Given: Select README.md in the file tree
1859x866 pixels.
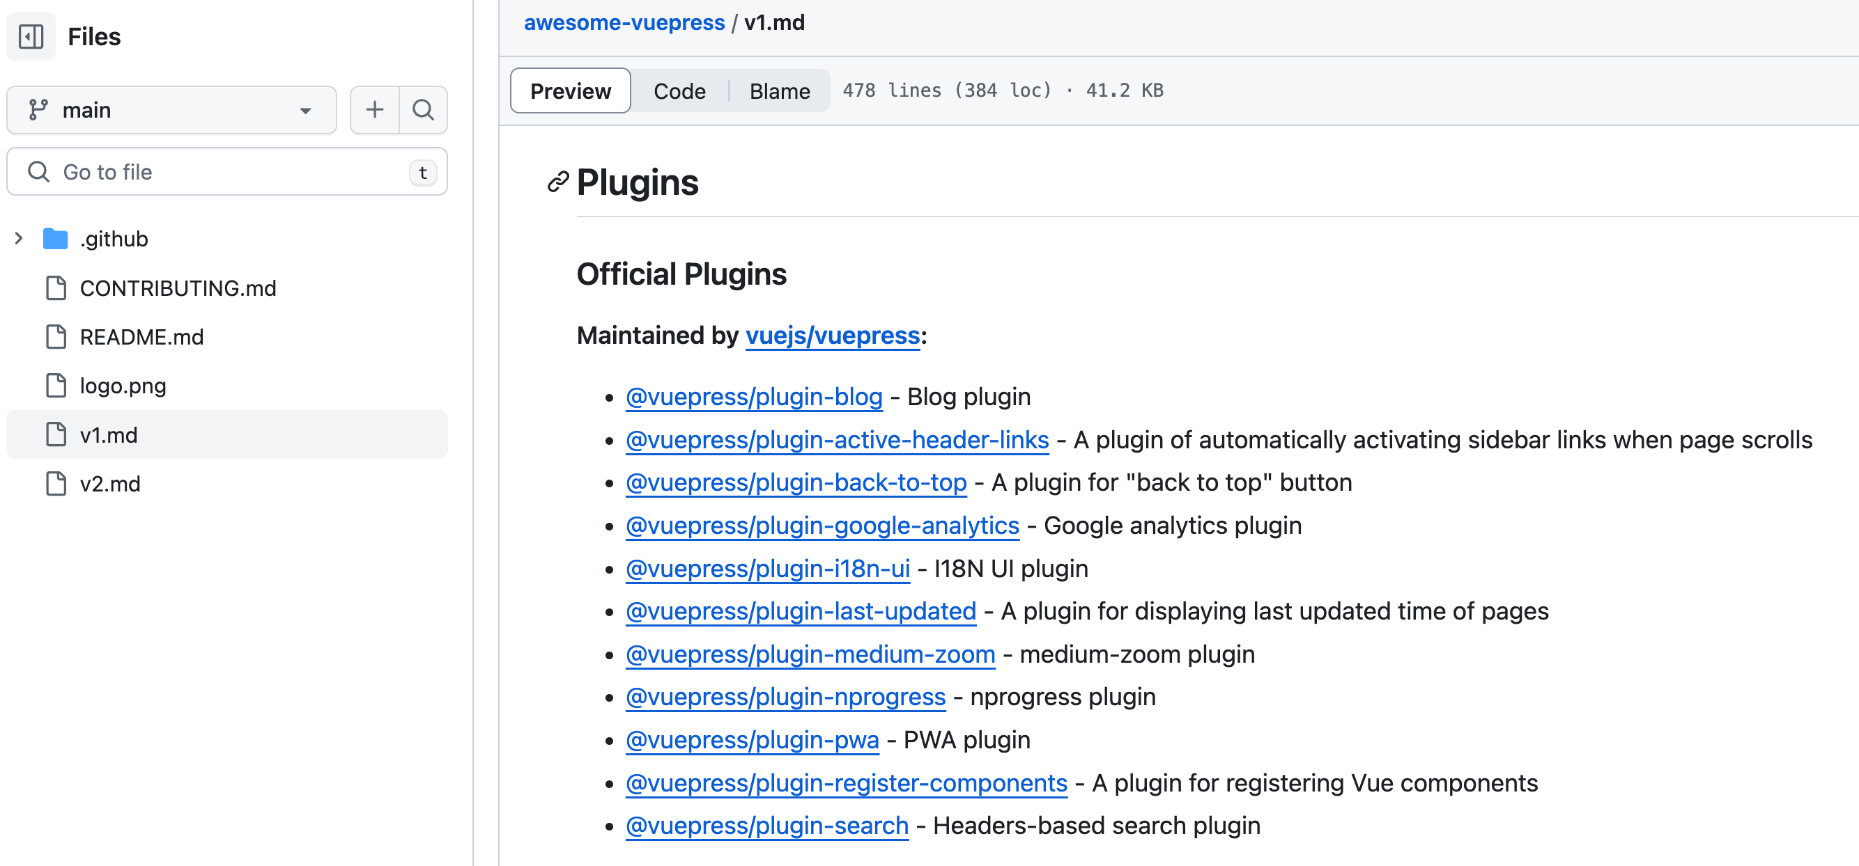Looking at the screenshot, I should coord(141,337).
